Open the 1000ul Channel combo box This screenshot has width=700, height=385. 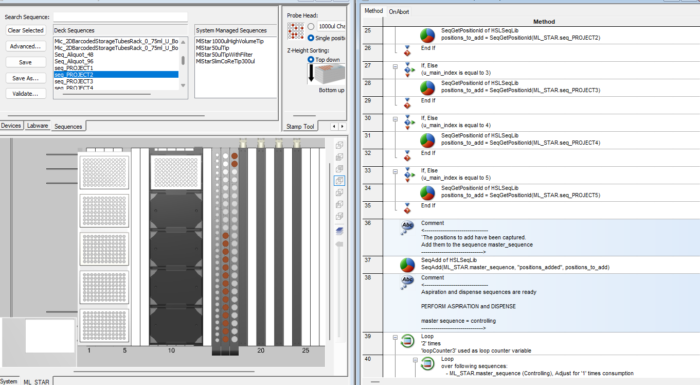click(x=331, y=26)
